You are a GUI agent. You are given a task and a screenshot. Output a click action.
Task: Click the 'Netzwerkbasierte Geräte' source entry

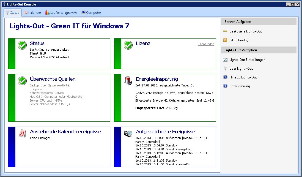46,93
